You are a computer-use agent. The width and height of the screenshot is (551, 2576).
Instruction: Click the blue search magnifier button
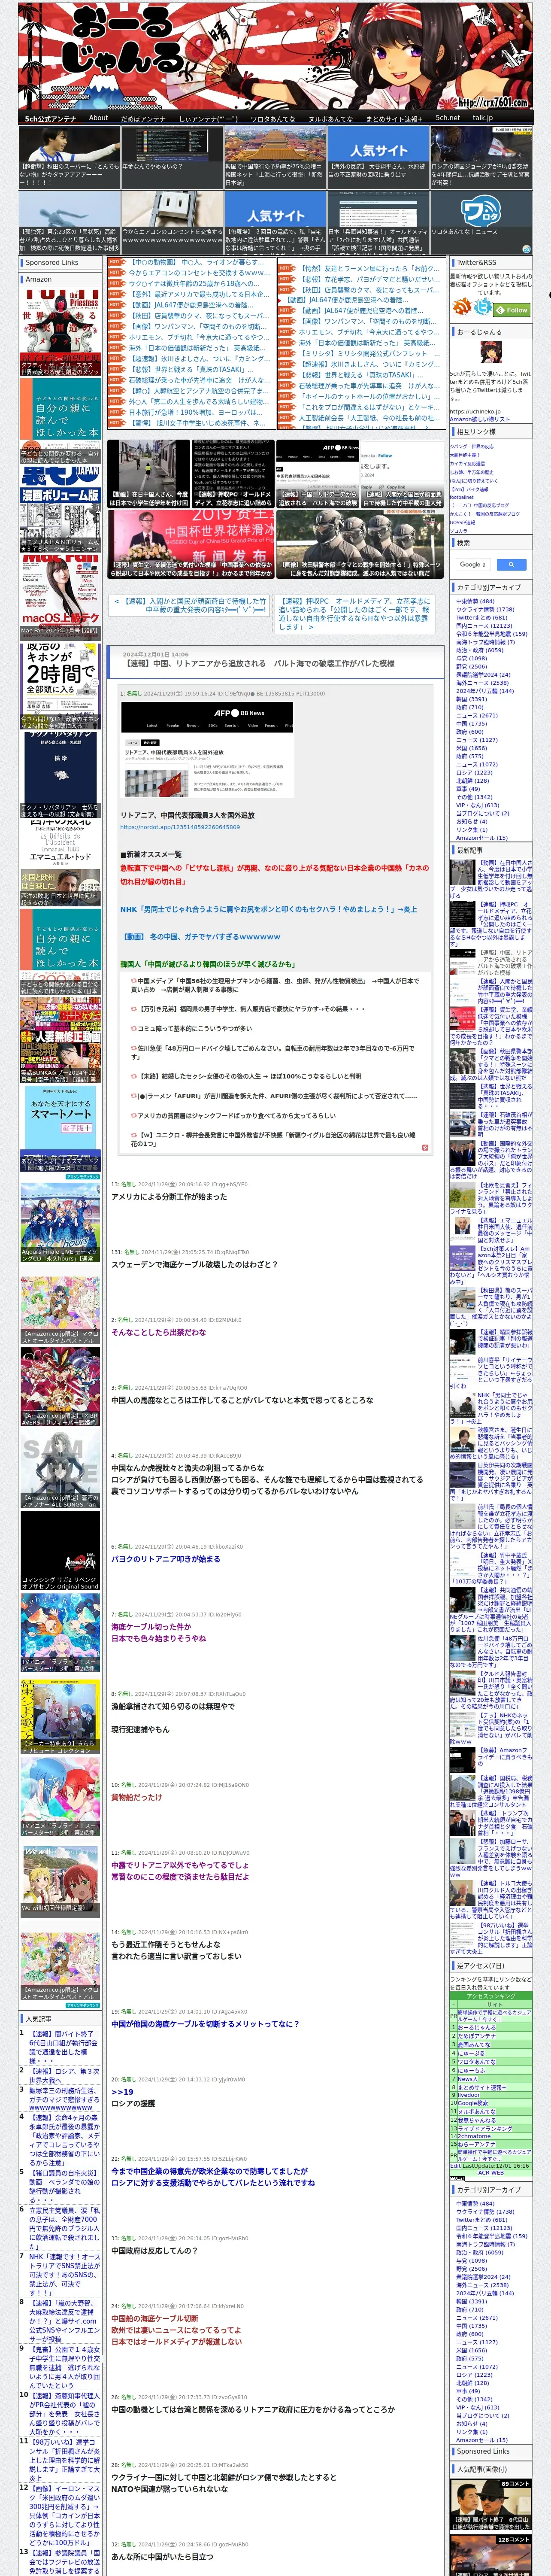(x=511, y=565)
